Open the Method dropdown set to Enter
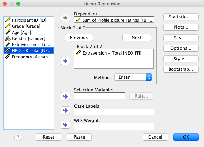Image resolution: width=204 pixels, height=147 pixels. (133, 77)
